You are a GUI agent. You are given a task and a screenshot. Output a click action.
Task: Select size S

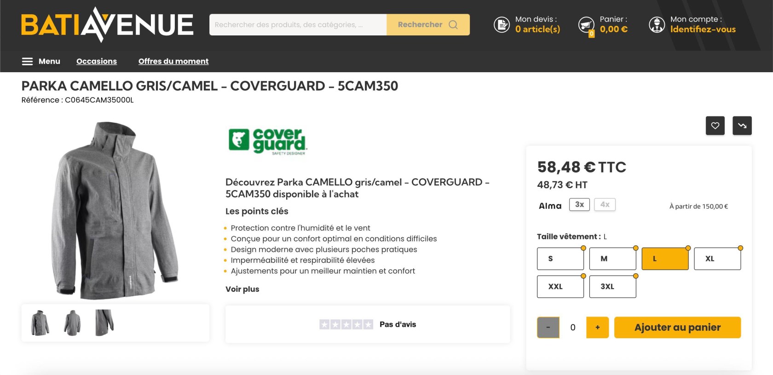(560, 259)
